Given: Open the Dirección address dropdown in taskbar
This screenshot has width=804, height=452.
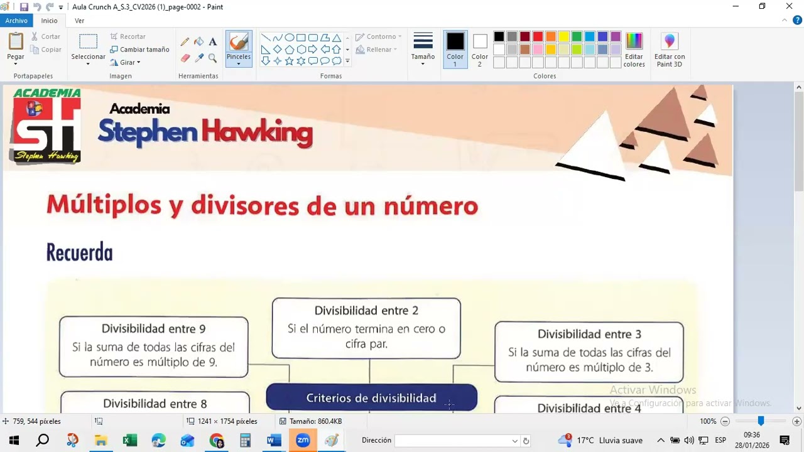Looking at the screenshot, I should pos(515,441).
